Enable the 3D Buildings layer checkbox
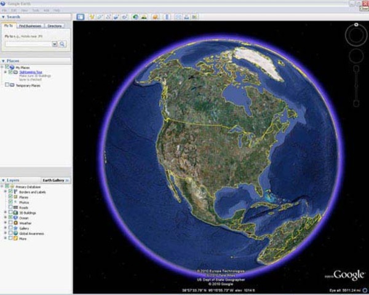 [x=10, y=212]
